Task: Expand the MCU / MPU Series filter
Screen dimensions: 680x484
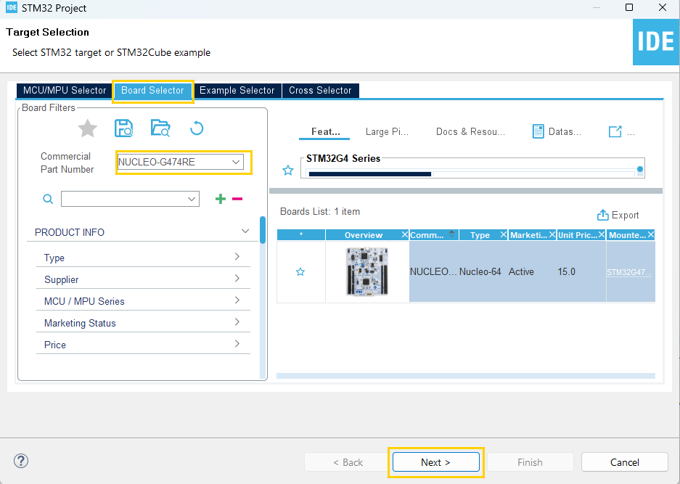Action: tap(143, 301)
